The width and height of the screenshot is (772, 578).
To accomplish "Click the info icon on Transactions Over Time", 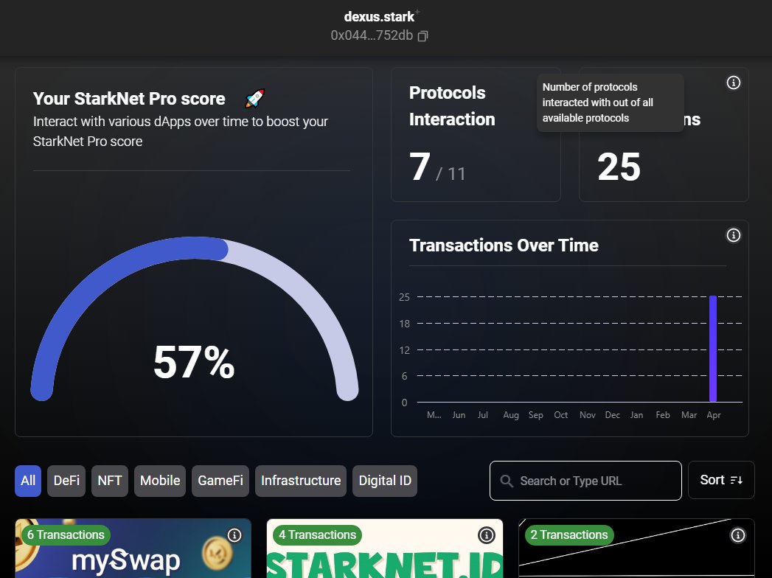I will point(734,234).
